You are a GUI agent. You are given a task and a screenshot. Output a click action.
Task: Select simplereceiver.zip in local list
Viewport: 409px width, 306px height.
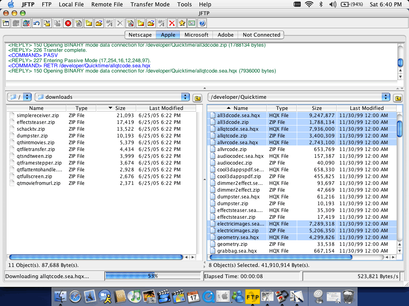coord(101,115)
